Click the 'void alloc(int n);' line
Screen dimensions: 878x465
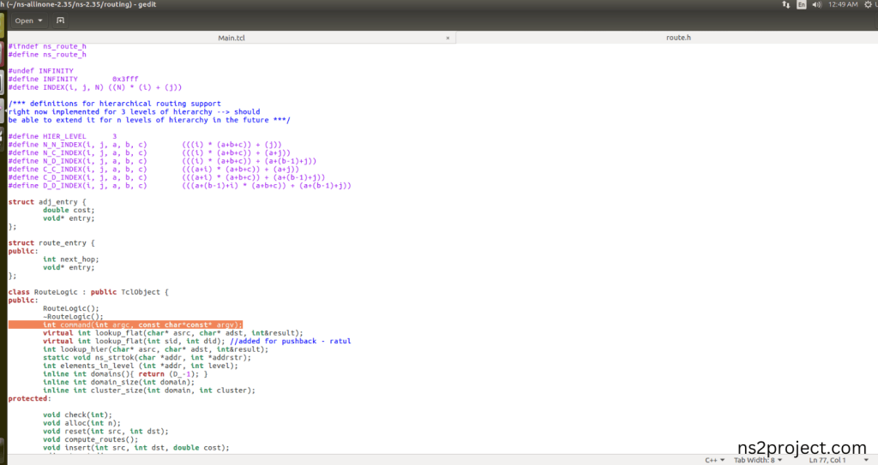[x=81, y=423]
